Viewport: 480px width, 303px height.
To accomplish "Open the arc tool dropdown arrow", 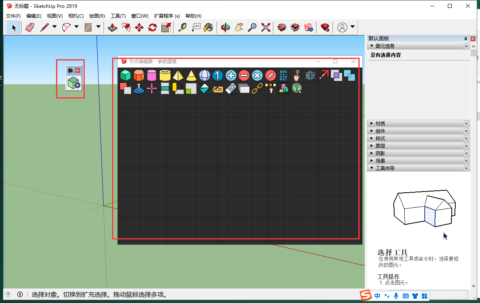I will [x=76, y=27].
